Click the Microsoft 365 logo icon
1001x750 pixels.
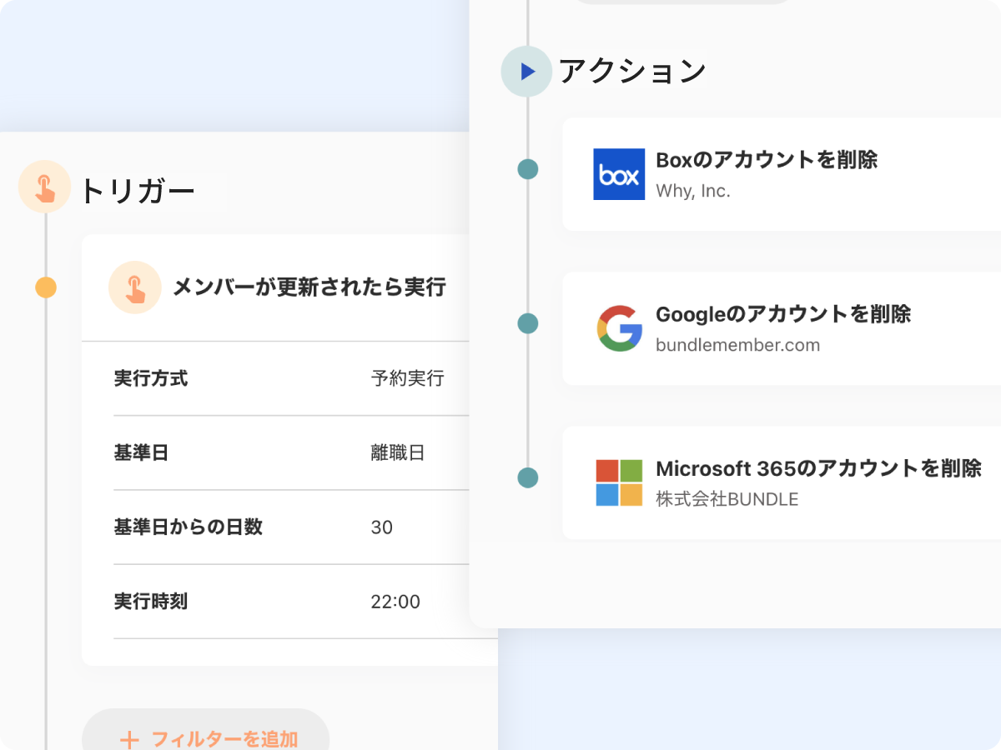click(x=619, y=482)
